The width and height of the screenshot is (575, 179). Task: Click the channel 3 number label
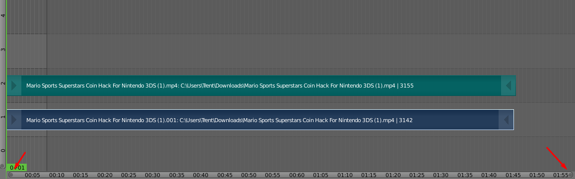point(3,49)
